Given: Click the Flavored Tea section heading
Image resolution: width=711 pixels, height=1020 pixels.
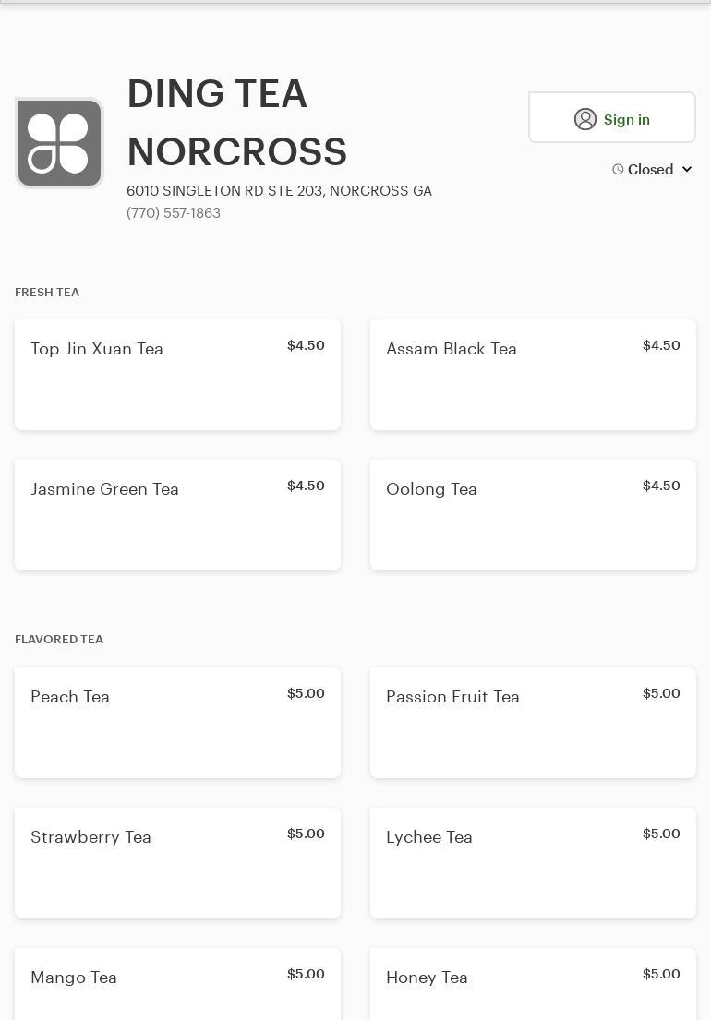Looking at the screenshot, I should coord(59,640).
